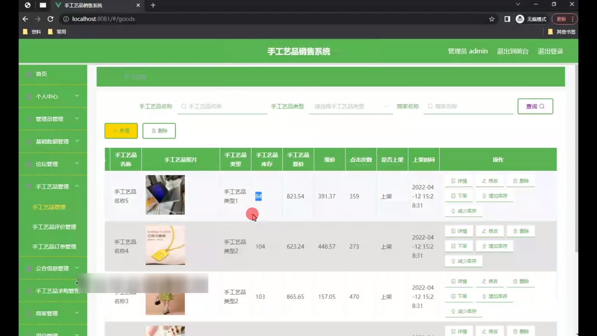Viewport: 597px width, 336px height.
Task: Click the 退出登录 link
Action: (550, 51)
